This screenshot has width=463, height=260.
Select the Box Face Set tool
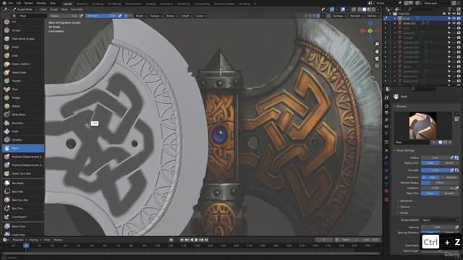point(23,200)
